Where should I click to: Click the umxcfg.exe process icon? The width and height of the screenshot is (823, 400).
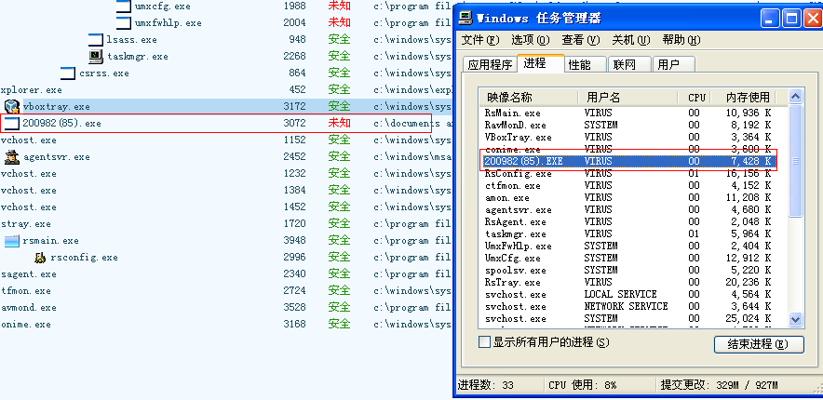tap(123, 7)
